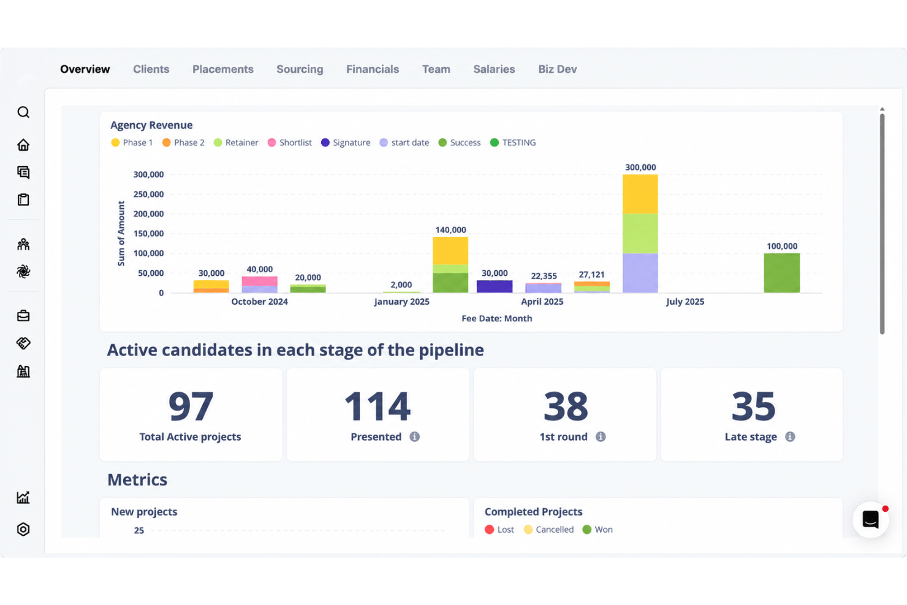Toggle Lost series in Completed Projects legend

[x=499, y=530]
